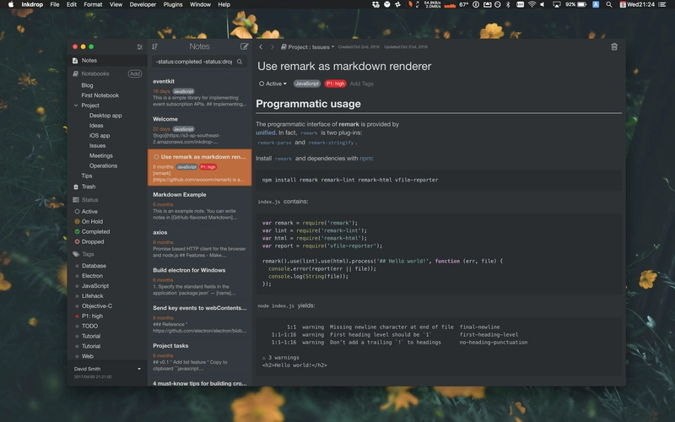Image resolution: width=675 pixels, height=422 pixels.
Task: Select the Desktop app notebook
Action: pos(105,116)
